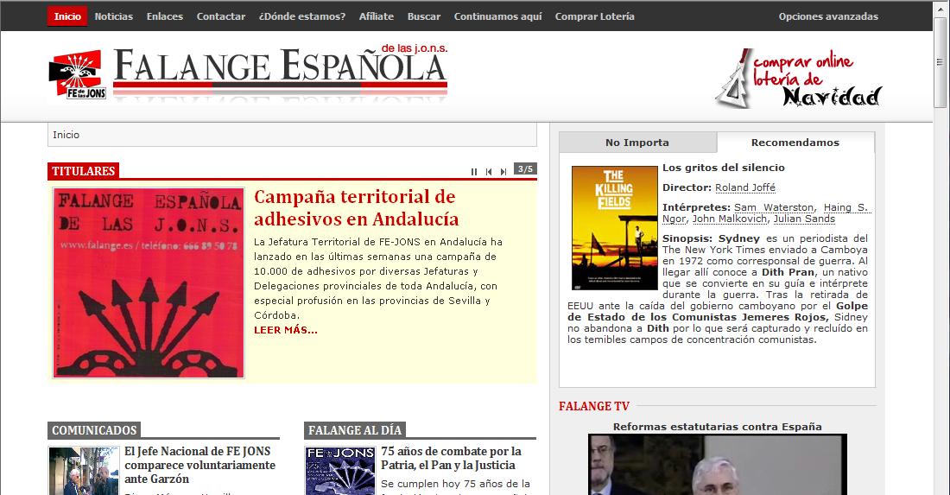Go to previous Titulares headline
The height and width of the screenshot is (495, 950).
pos(488,171)
